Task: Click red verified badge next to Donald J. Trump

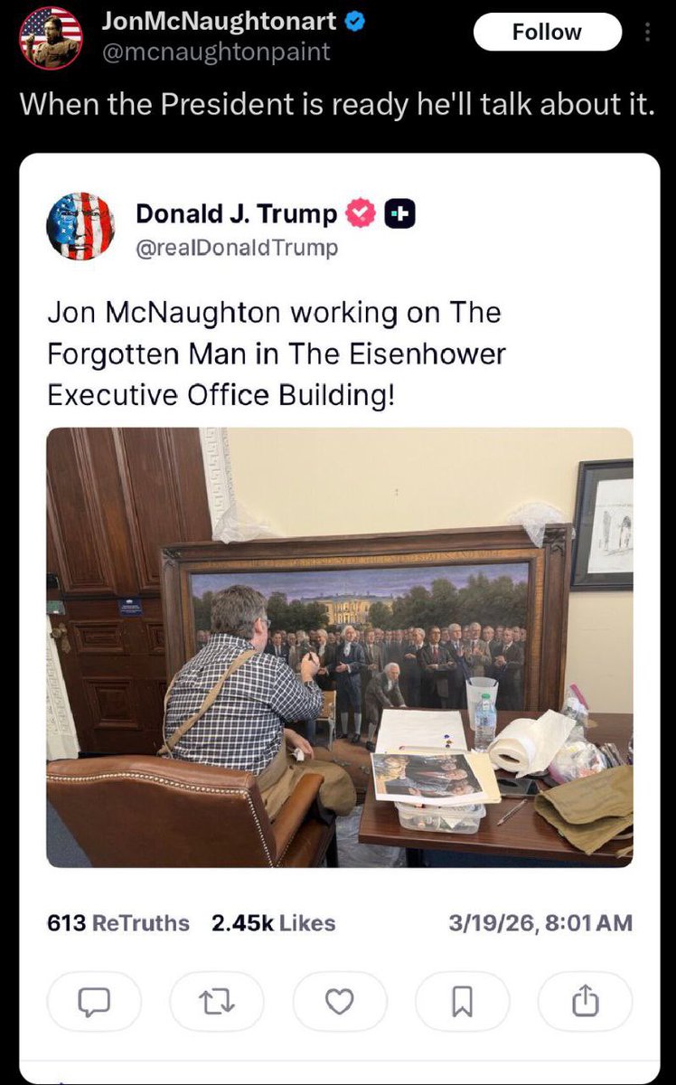Action: click(x=361, y=213)
